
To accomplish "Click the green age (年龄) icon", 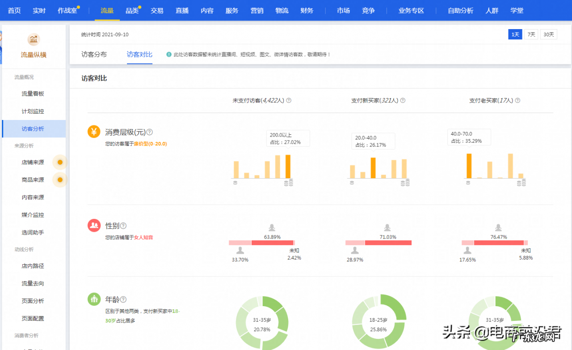I will [93, 299].
